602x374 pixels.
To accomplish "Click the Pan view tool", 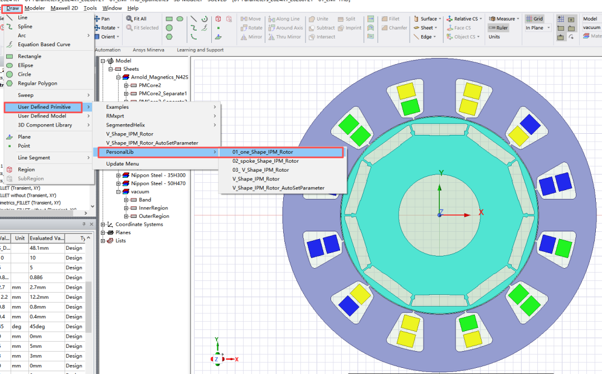I will click(102, 18).
